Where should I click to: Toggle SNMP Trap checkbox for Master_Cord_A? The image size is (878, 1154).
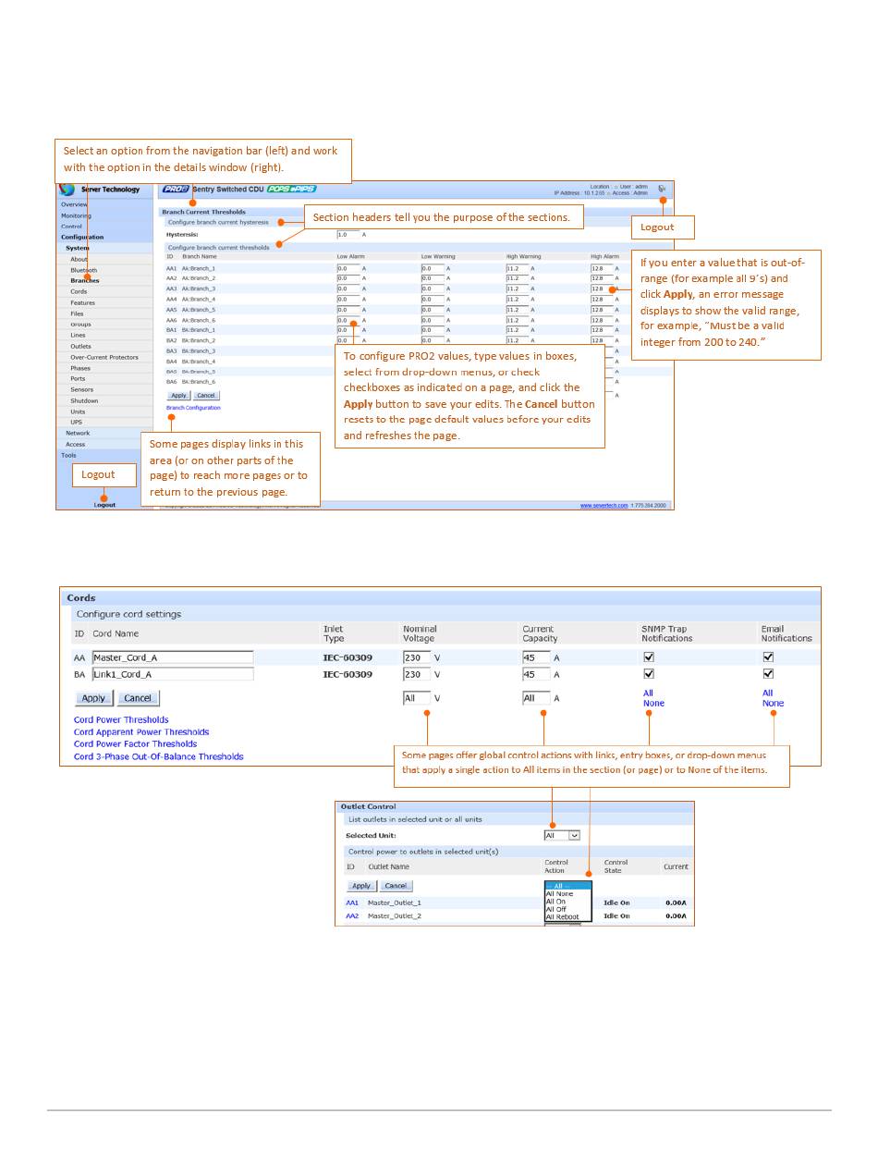(x=649, y=657)
